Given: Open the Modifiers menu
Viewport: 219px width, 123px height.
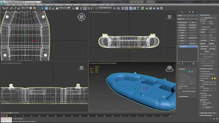Looking at the screenshot, I should coord(40,5).
